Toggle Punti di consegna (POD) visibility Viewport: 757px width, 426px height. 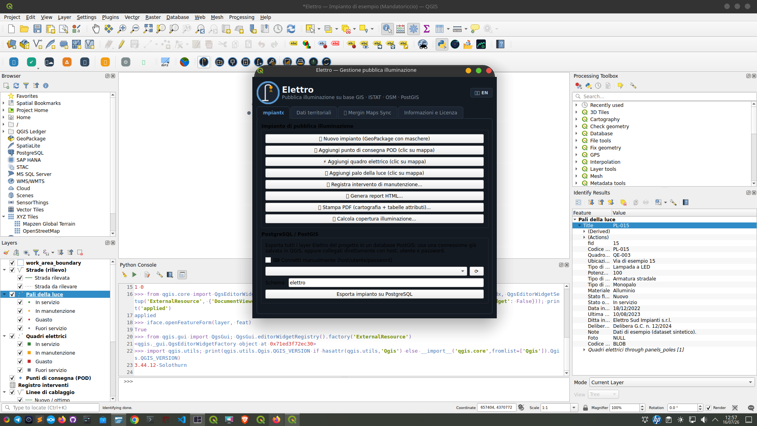point(12,378)
